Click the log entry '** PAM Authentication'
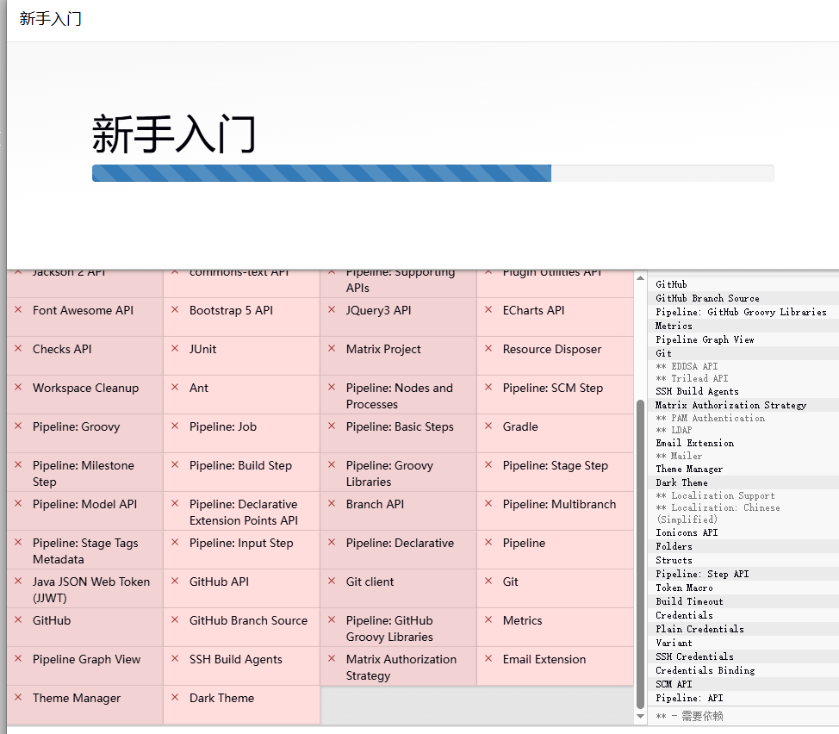 coord(710,418)
